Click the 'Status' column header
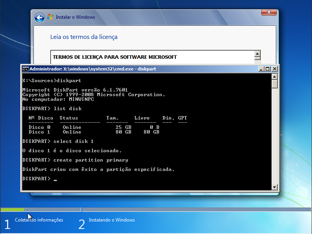The height and width of the screenshot is (234, 312). coord(69,118)
